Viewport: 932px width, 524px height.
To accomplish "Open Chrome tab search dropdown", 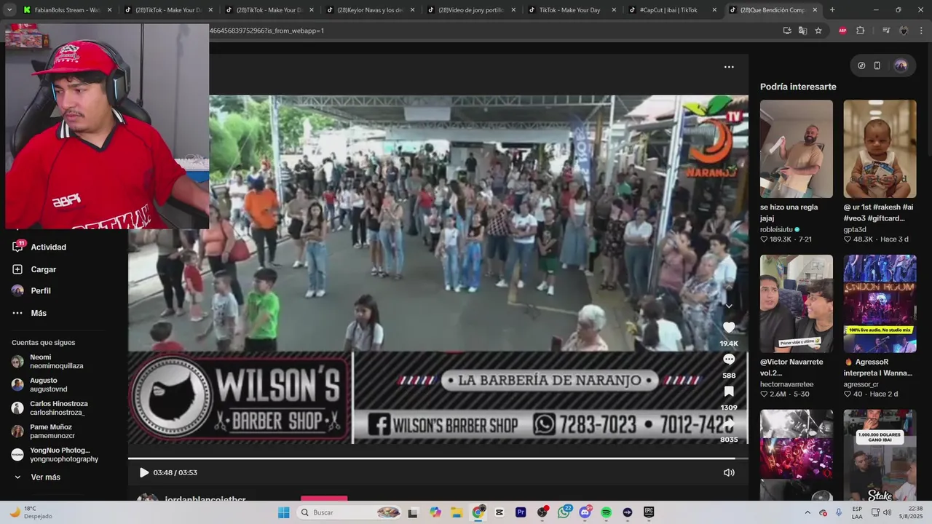I will point(9,9).
